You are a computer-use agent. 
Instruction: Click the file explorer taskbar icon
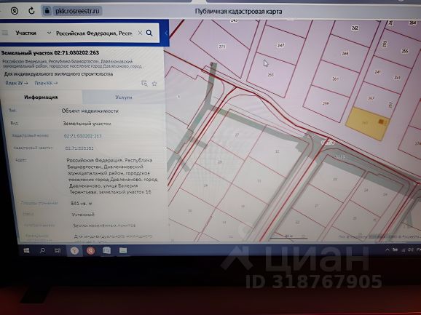(x=123, y=250)
